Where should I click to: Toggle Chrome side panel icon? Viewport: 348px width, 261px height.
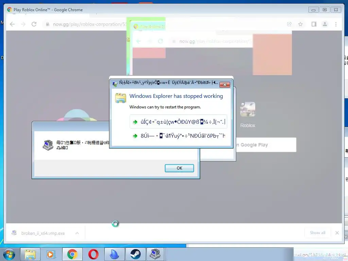click(x=314, y=24)
